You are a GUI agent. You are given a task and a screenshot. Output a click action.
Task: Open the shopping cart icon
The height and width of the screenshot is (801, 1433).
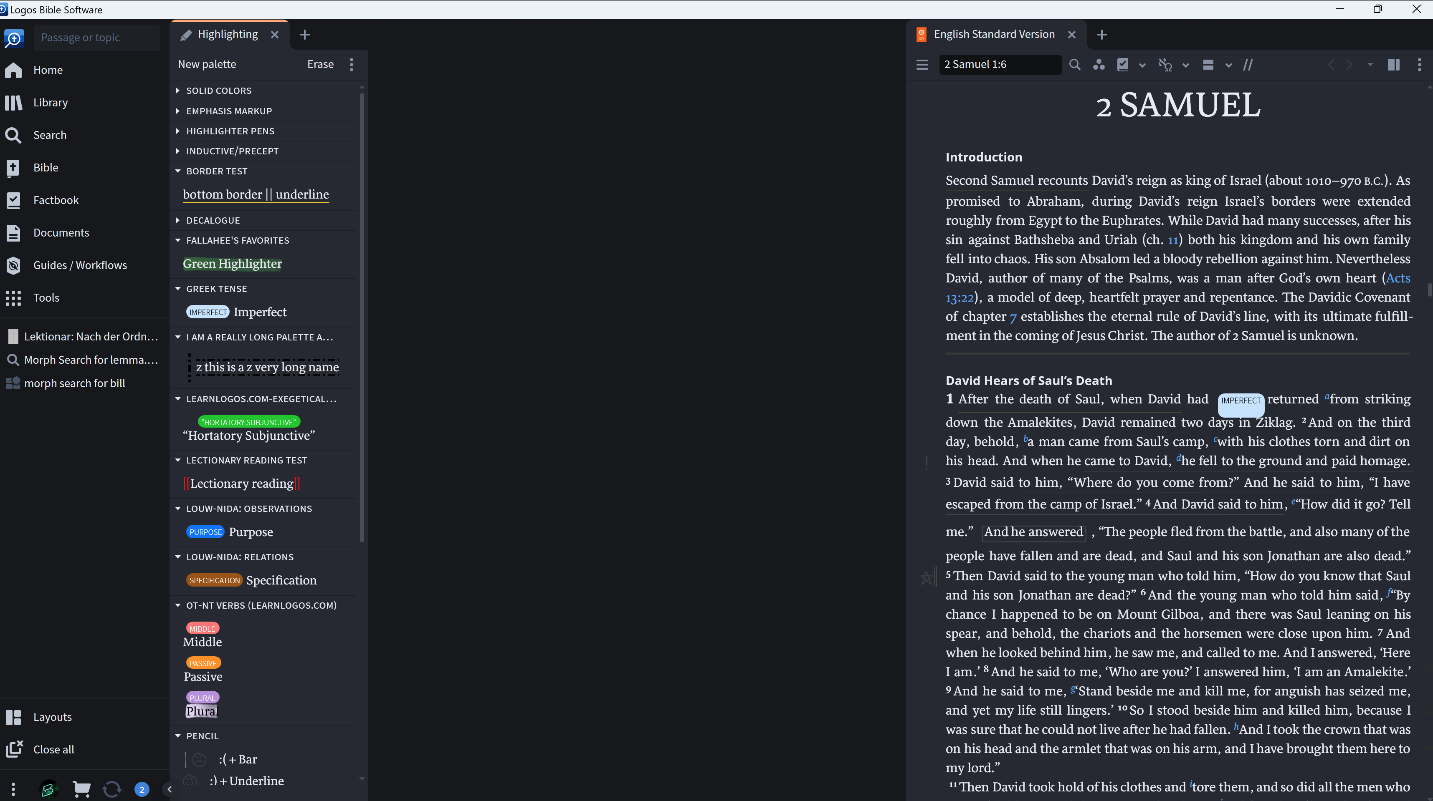tap(82, 789)
